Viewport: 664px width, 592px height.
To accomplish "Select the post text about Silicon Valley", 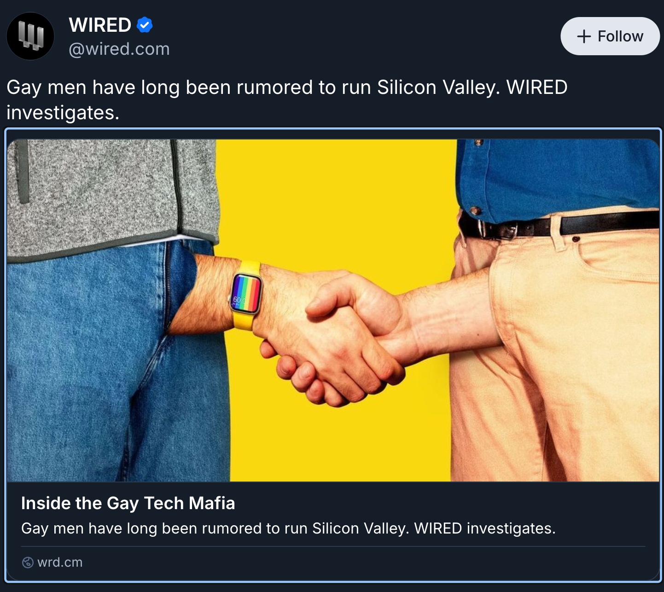I will tap(287, 100).
